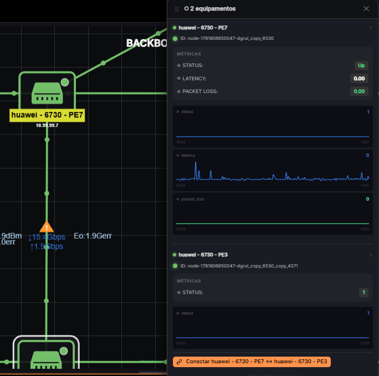The width and height of the screenshot is (379, 376).
Task: Select the huawei - 6730 - PE7 switch icon
Action: 47,93
